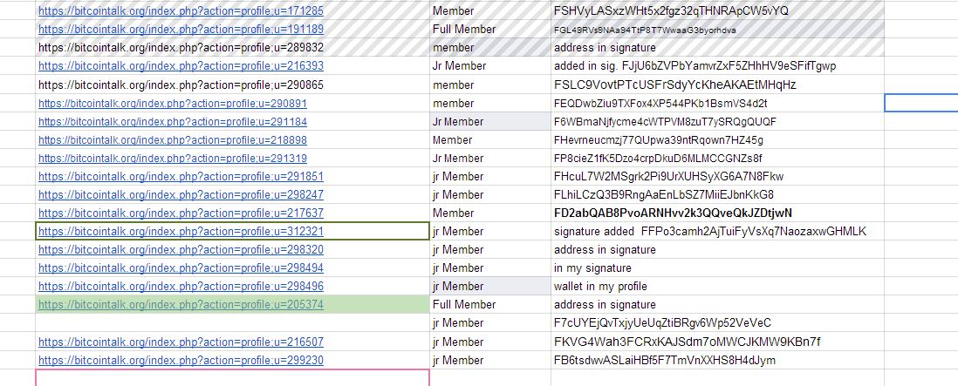The width and height of the screenshot is (958, 386).
Task: Click the empty pink-bordered cell below u=299230
Action: click(233, 377)
